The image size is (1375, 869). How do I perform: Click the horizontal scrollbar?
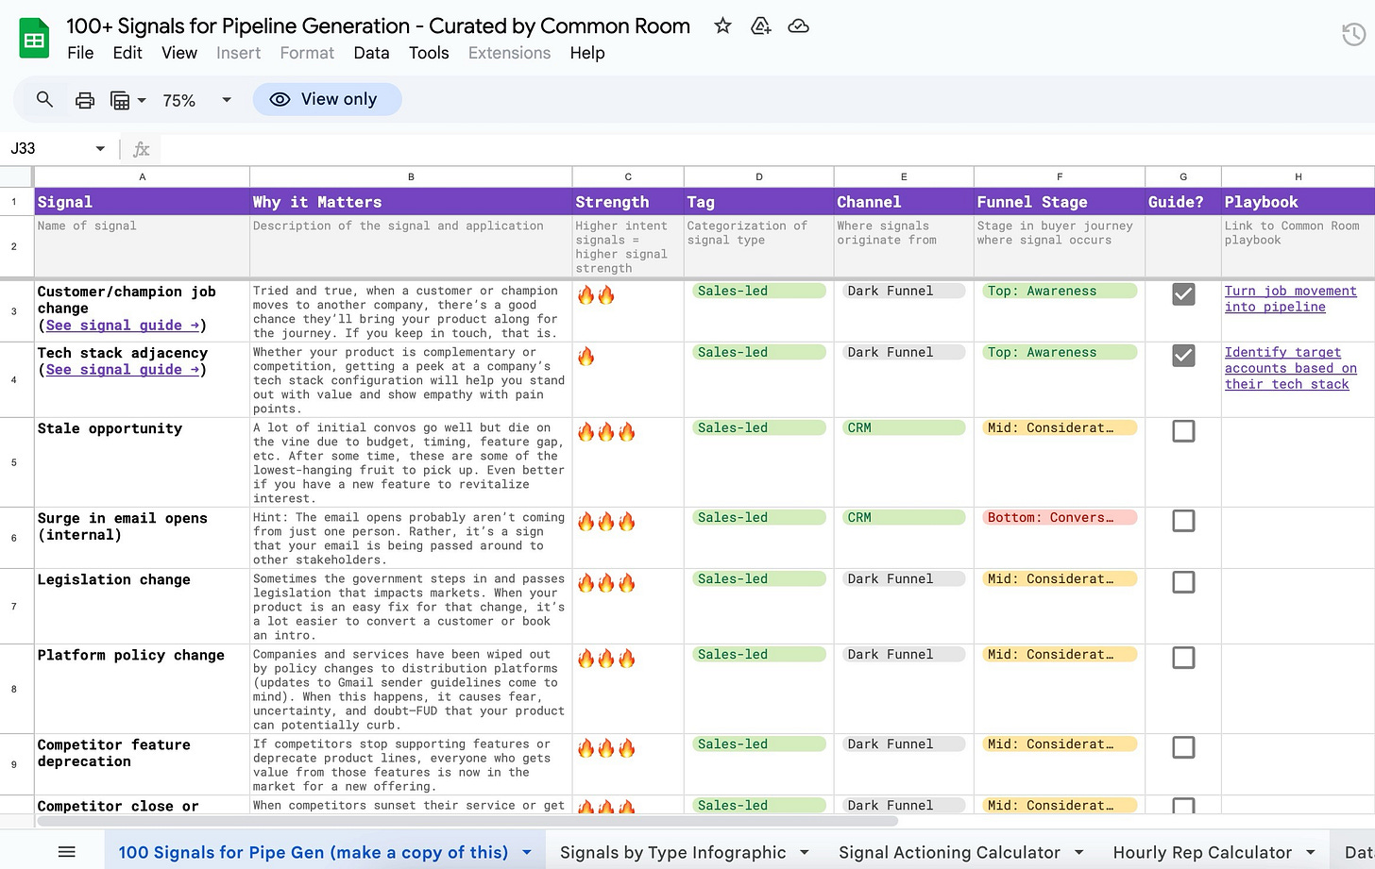click(x=467, y=821)
